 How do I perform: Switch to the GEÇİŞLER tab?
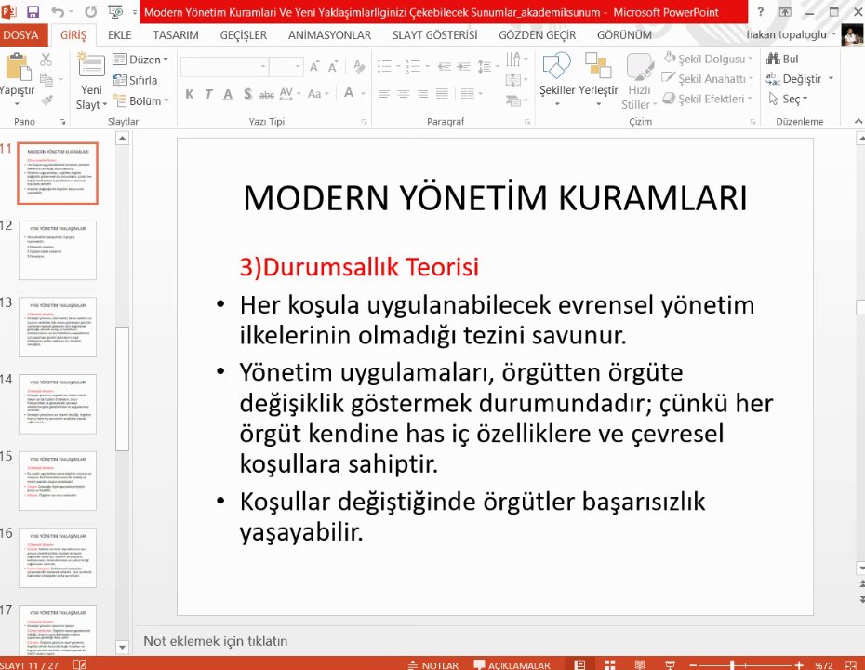click(244, 35)
